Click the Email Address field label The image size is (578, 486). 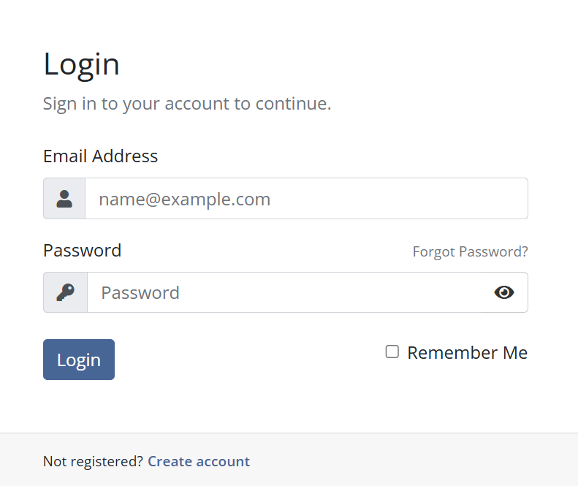click(100, 156)
